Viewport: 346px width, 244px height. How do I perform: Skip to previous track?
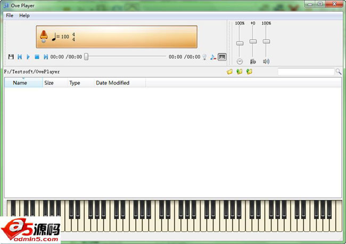click(x=20, y=57)
